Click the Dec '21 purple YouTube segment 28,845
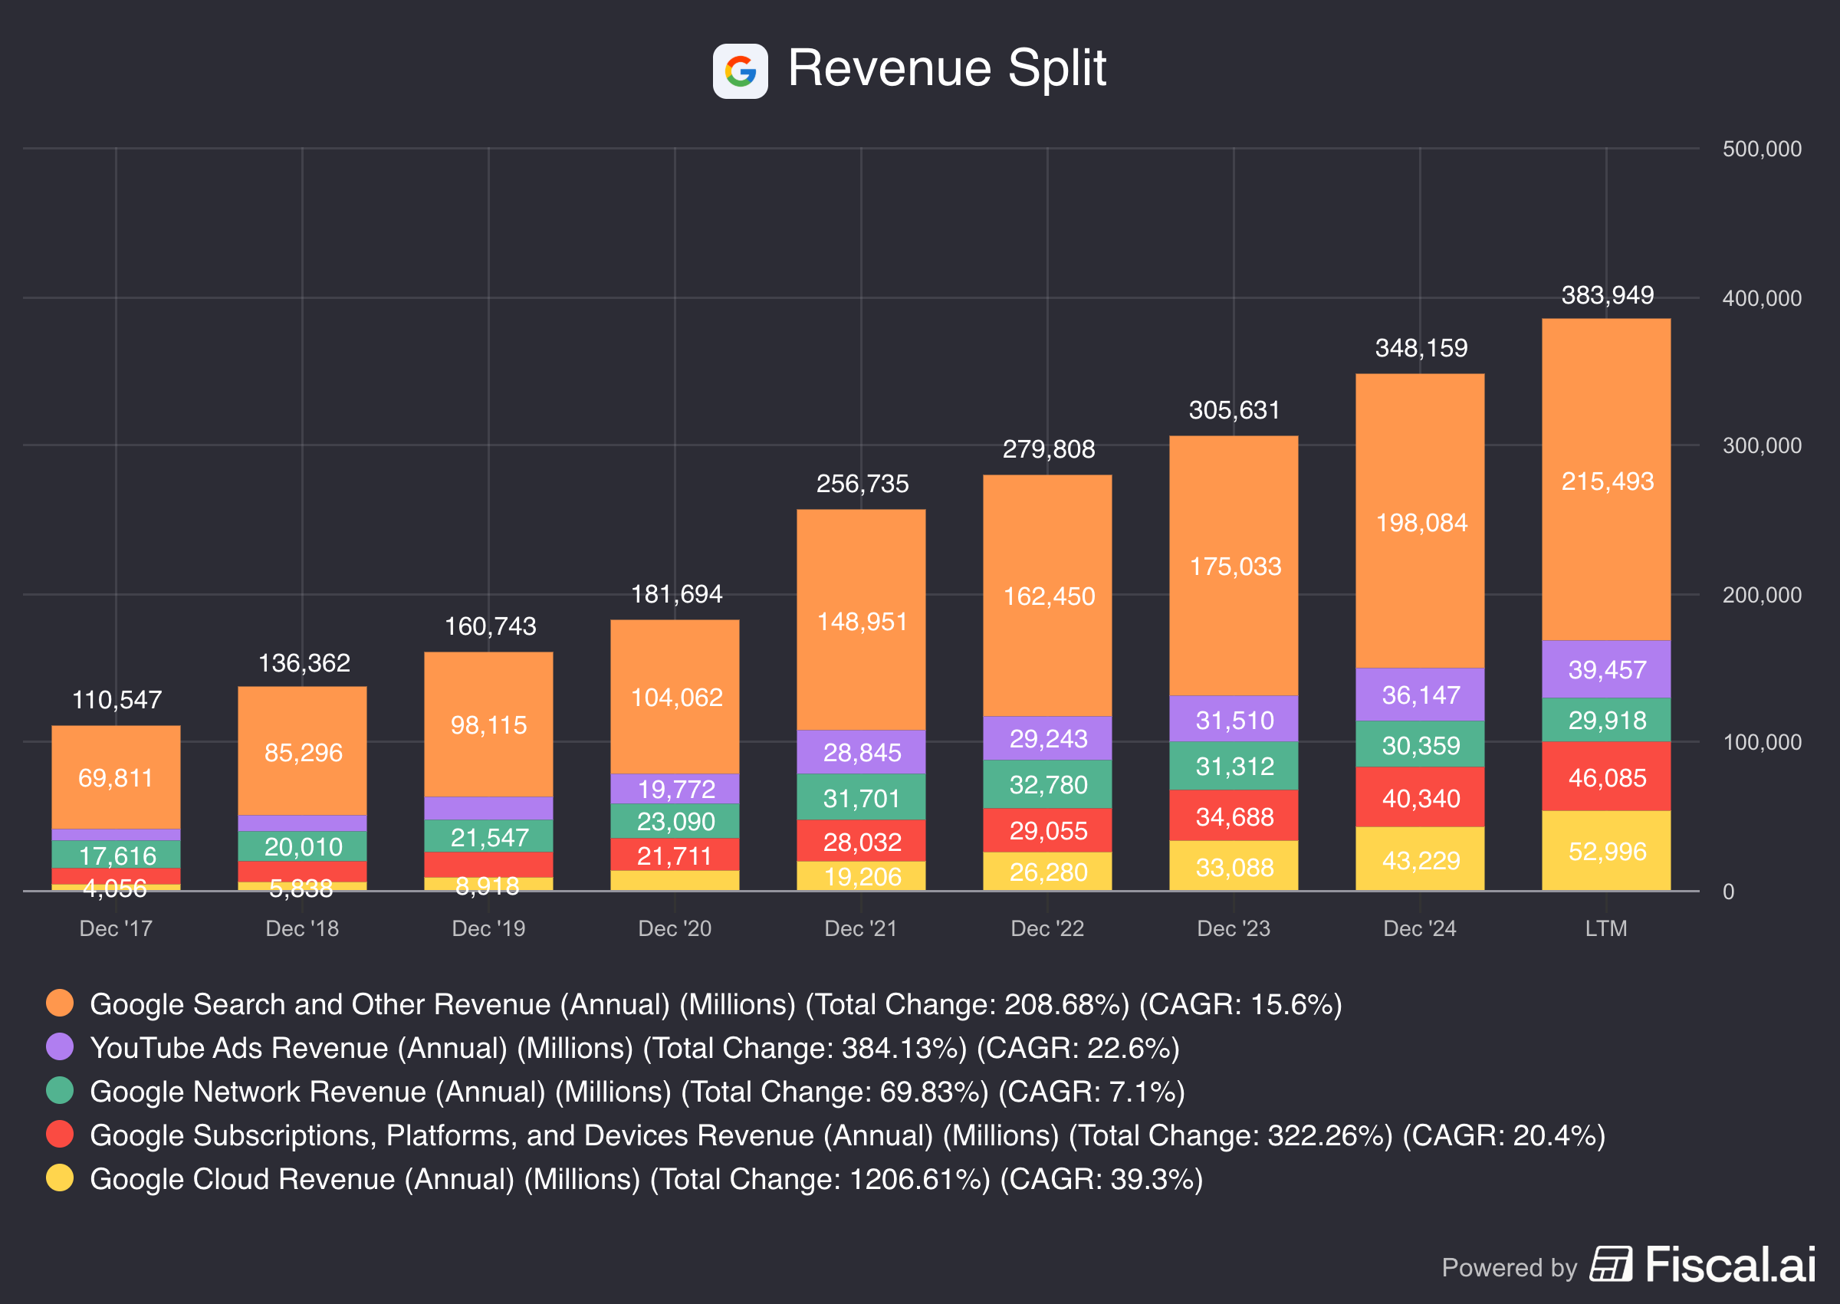This screenshot has width=1840, height=1304. tap(861, 751)
